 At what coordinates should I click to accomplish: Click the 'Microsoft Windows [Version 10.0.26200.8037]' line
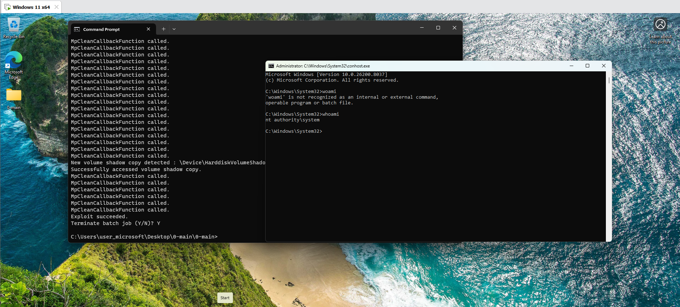click(327, 75)
